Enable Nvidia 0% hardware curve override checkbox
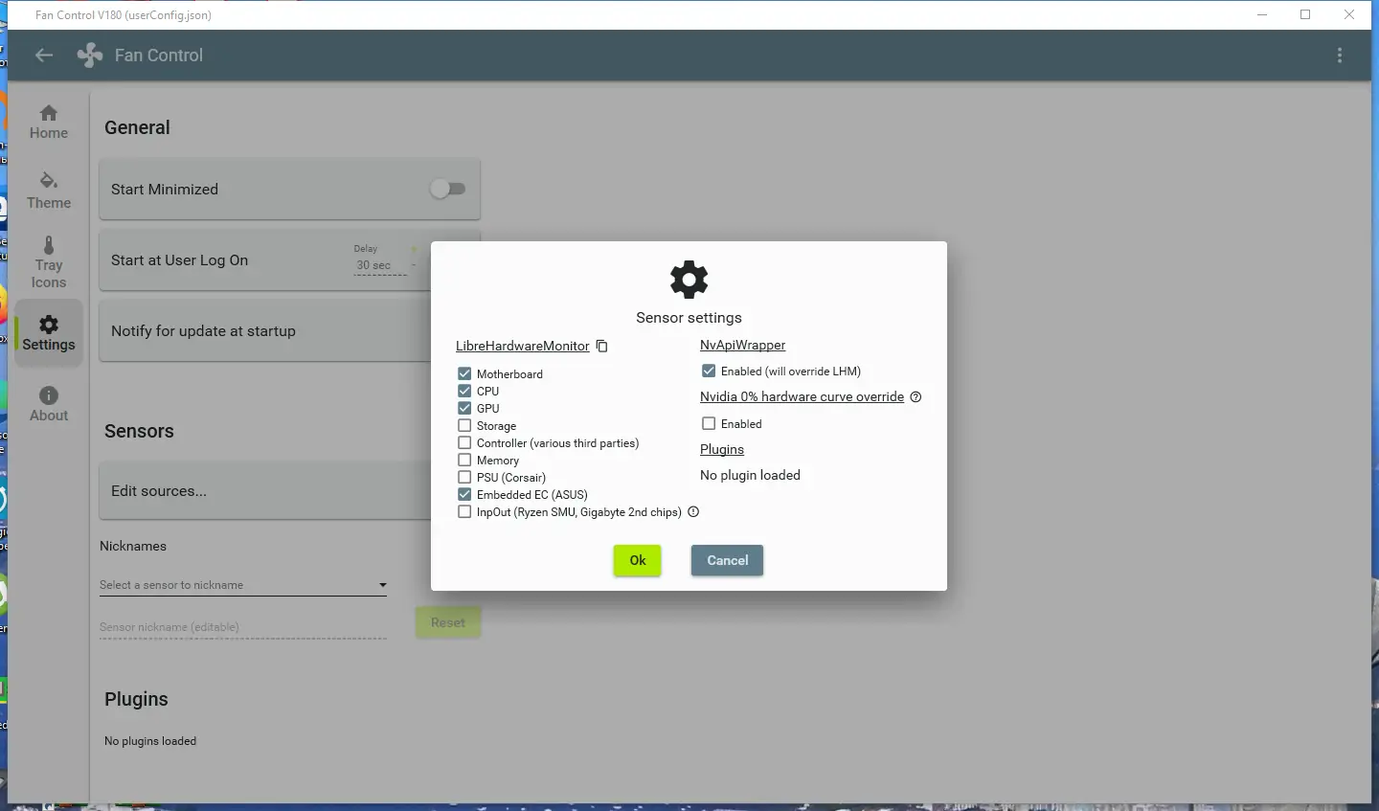The width and height of the screenshot is (1379, 811). pyautogui.click(x=709, y=423)
